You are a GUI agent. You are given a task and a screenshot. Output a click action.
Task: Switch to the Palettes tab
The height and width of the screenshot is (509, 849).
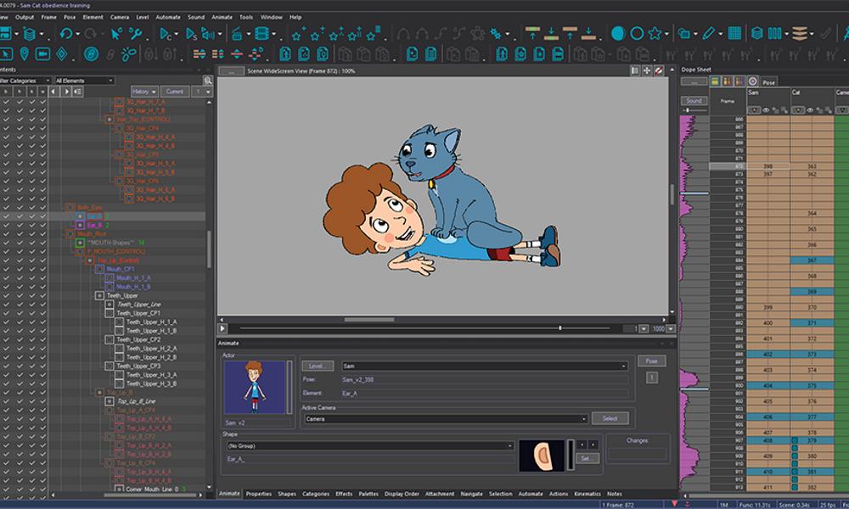pos(368,494)
